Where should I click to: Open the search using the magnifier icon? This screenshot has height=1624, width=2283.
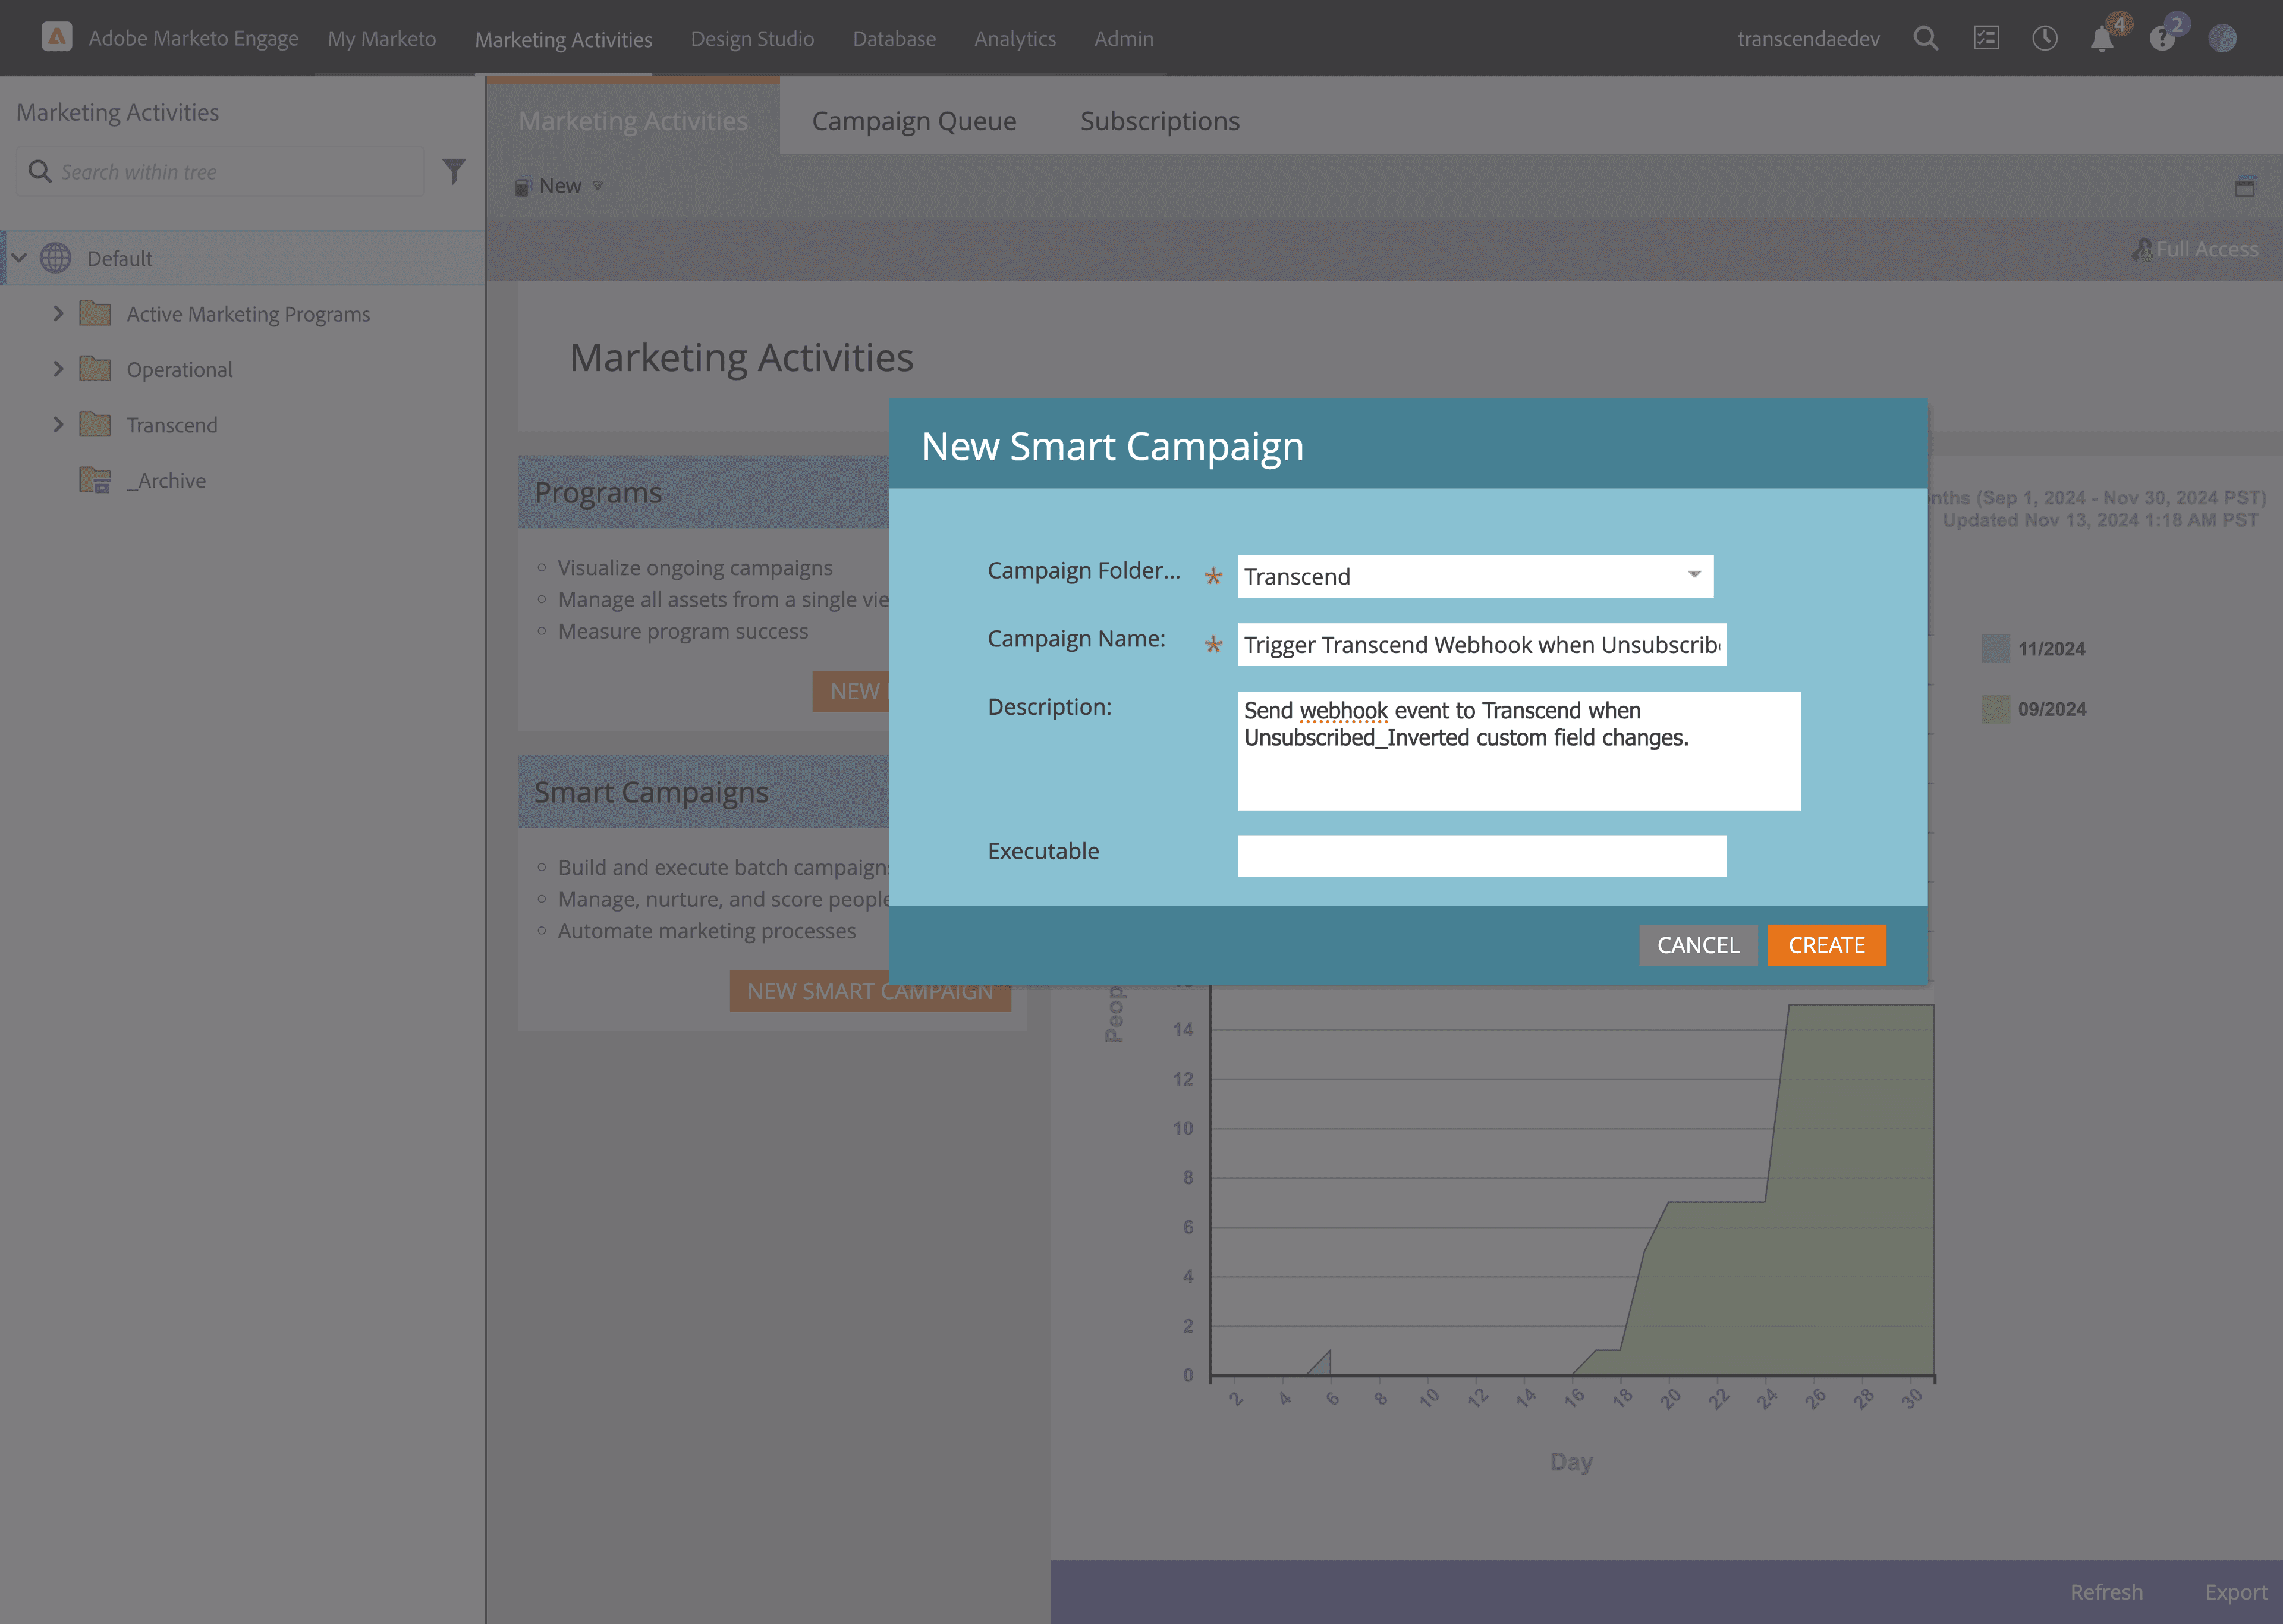1926,38
